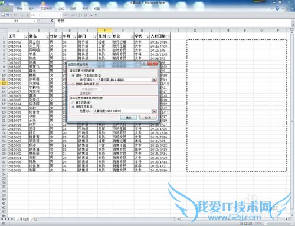This screenshot has height=226, width=295.
Task: Expand the customize quick access toolbar arrow
Action: click(96, 15)
